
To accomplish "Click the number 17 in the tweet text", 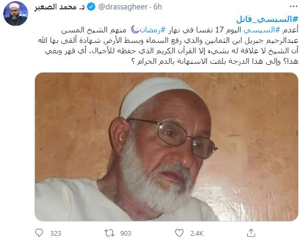I will (219, 30).
